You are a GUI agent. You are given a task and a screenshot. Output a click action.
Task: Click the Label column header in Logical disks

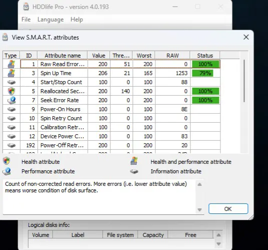pyautogui.click(x=78, y=235)
